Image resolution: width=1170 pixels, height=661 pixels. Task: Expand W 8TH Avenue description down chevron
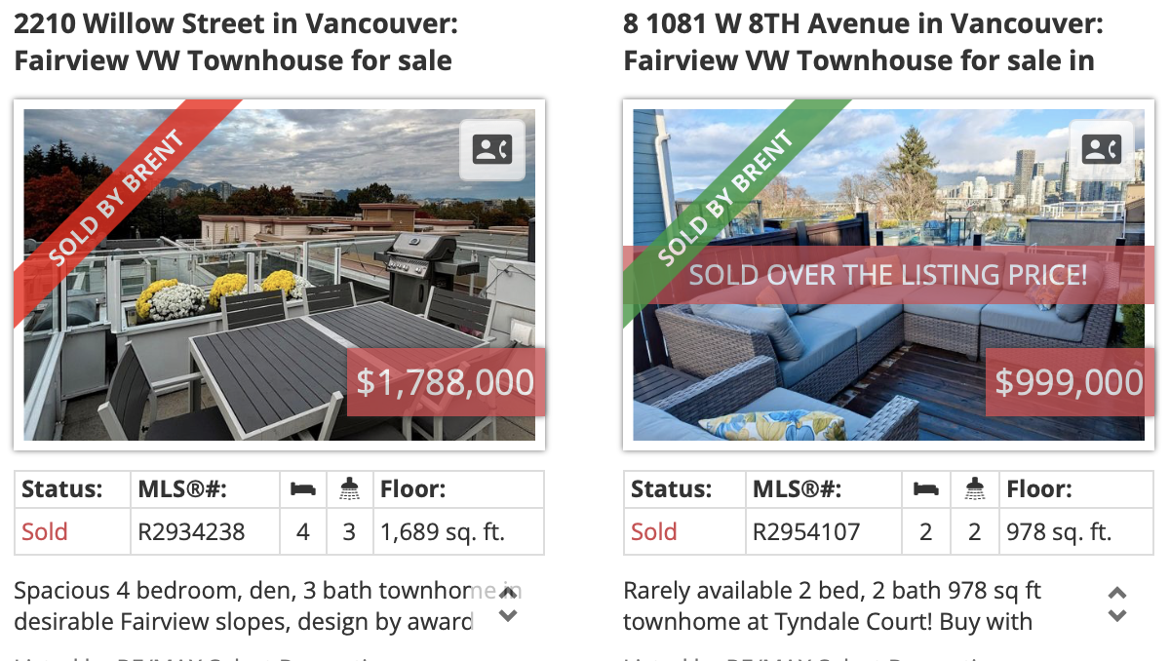click(x=1117, y=616)
